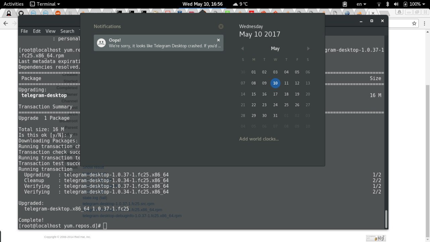This screenshot has height=242, width=430.
Task: Click the bold 'telegram-desktop' package name in terminal
Action: tap(44, 95)
